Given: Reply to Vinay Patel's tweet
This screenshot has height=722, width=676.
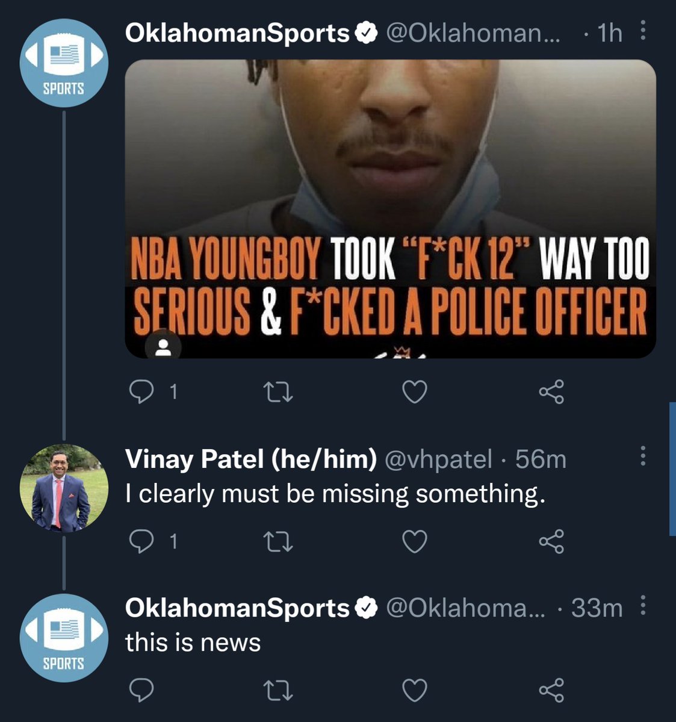Looking at the screenshot, I should point(143,543).
